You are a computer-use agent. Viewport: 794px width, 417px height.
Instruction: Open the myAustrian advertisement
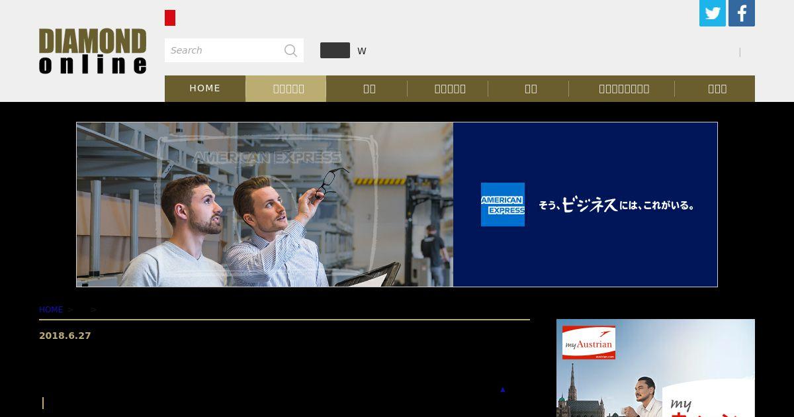pyautogui.click(x=656, y=368)
